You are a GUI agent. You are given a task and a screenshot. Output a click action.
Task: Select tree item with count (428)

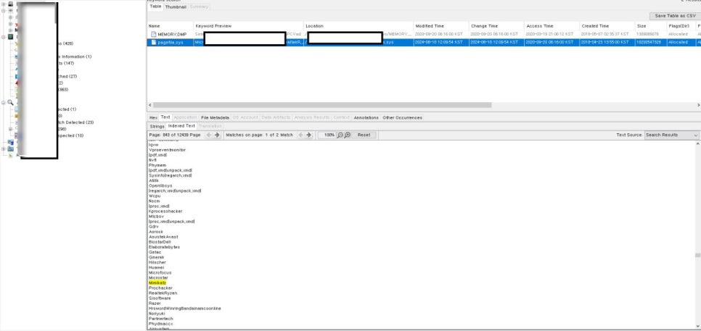(66, 43)
